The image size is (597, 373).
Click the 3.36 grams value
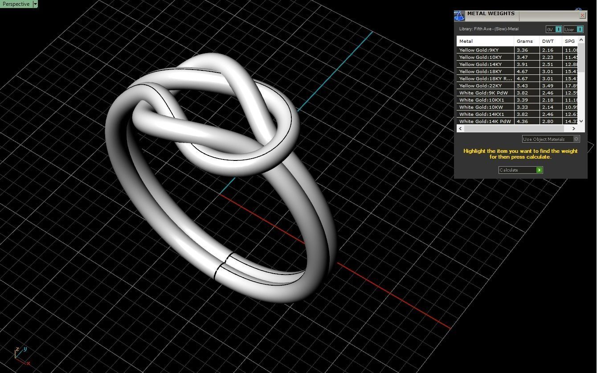click(522, 50)
